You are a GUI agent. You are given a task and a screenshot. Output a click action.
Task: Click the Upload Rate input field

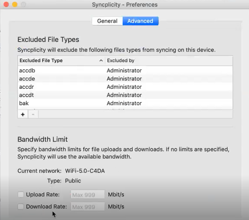click(88, 195)
